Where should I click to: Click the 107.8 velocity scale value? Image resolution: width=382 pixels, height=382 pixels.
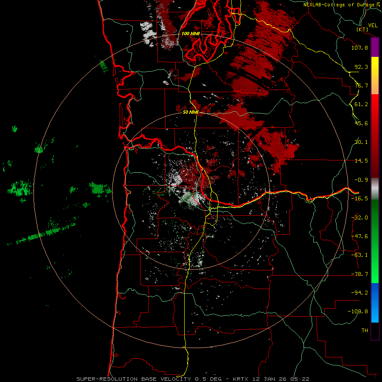point(360,48)
